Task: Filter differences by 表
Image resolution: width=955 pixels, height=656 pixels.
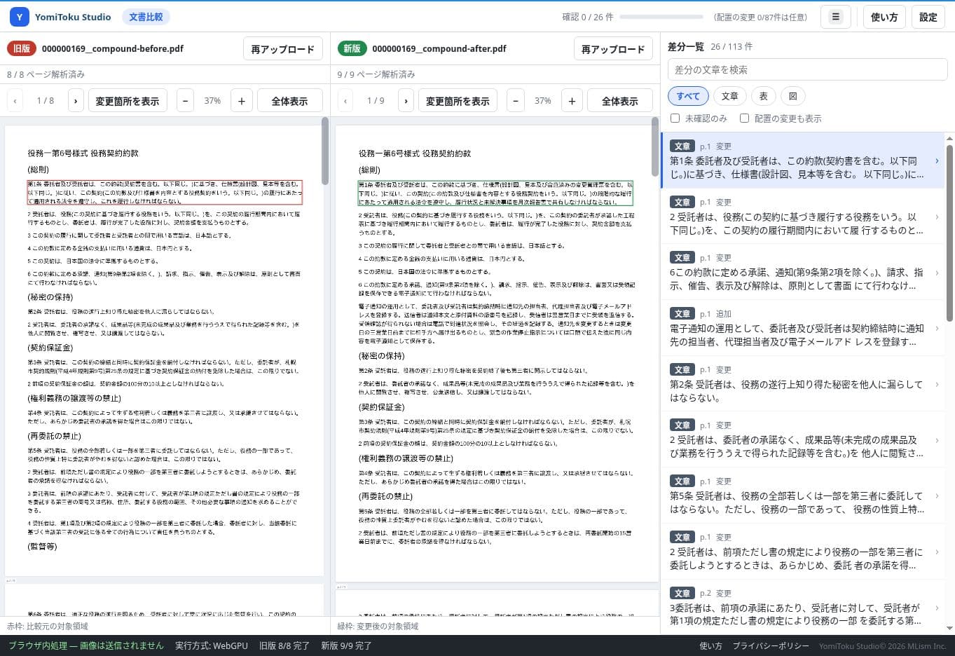Action: coord(764,96)
